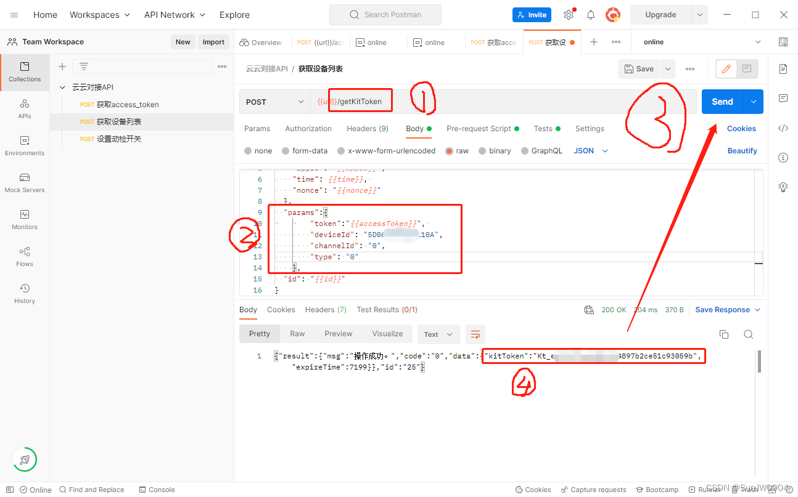Click Beautify link
798x497 pixels.
pos(742,151)
